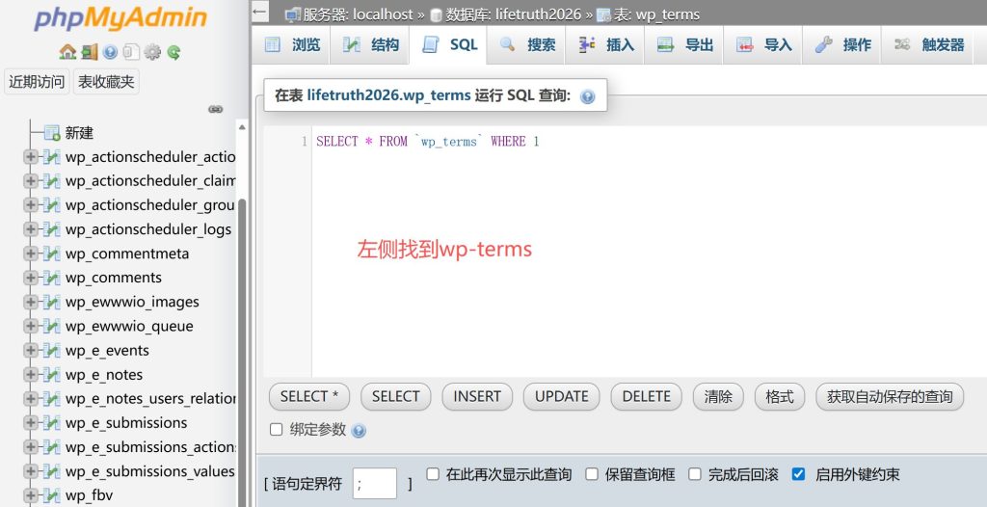Go to the 插入 insert tab
Screen dimensions: 987x507
pos(605,44)
